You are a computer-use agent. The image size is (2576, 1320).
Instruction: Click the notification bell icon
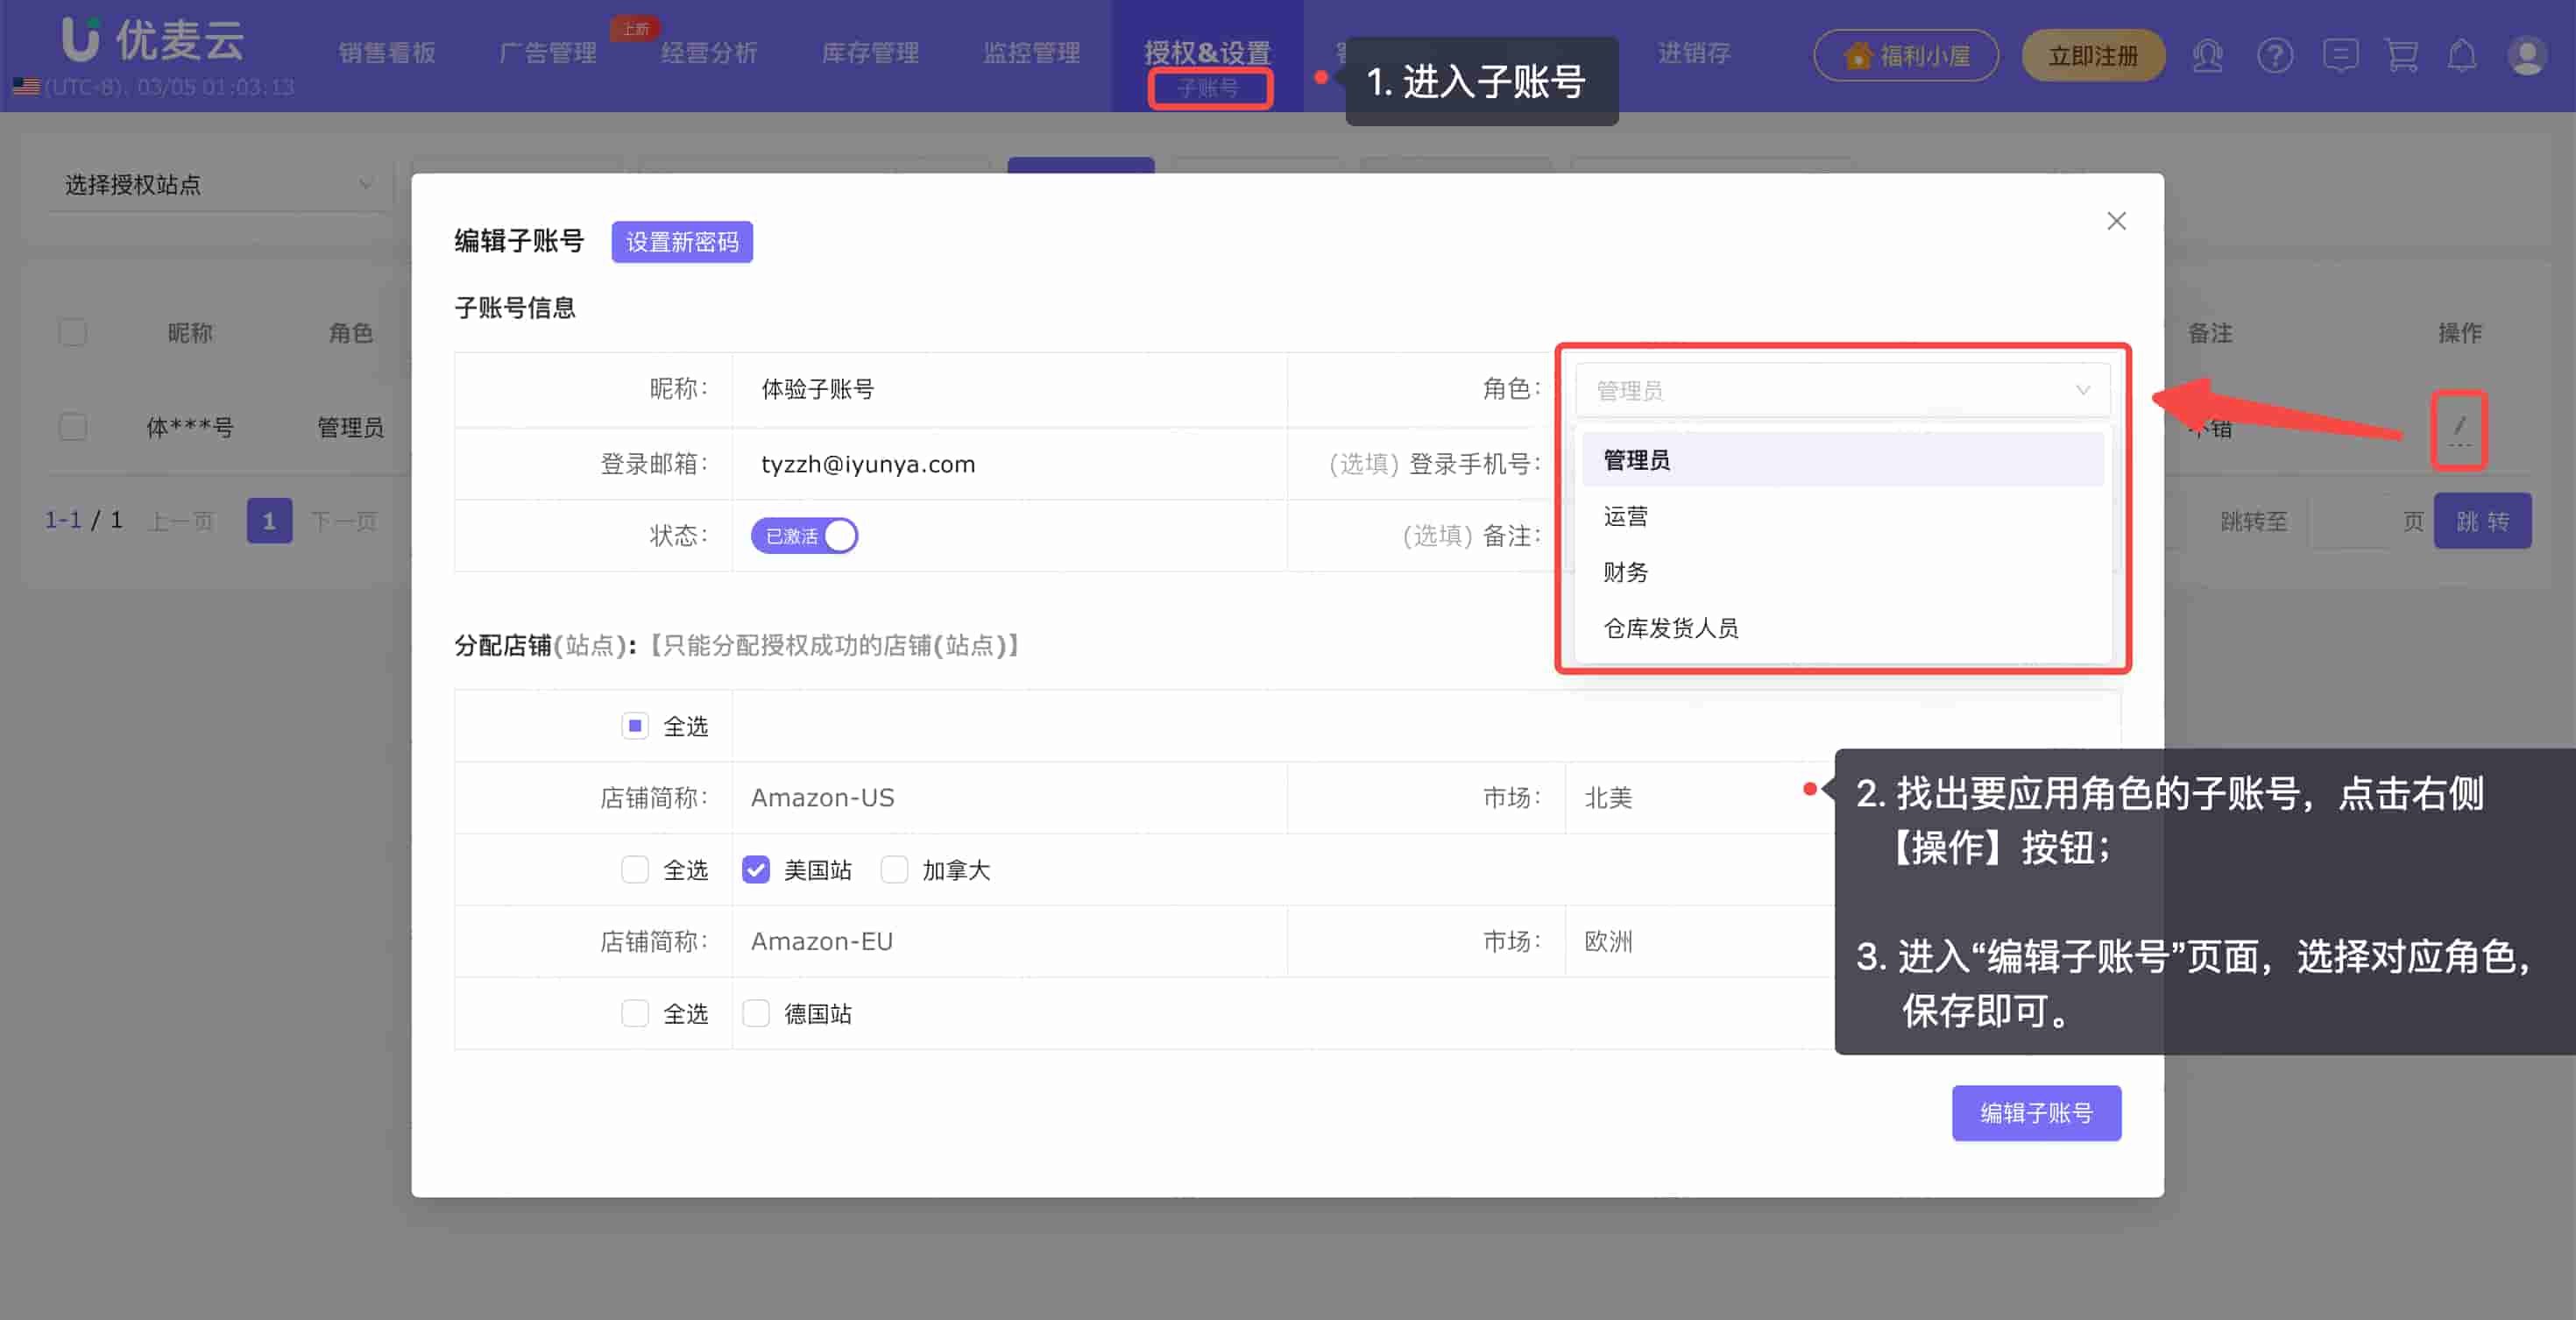(2462, 56)
